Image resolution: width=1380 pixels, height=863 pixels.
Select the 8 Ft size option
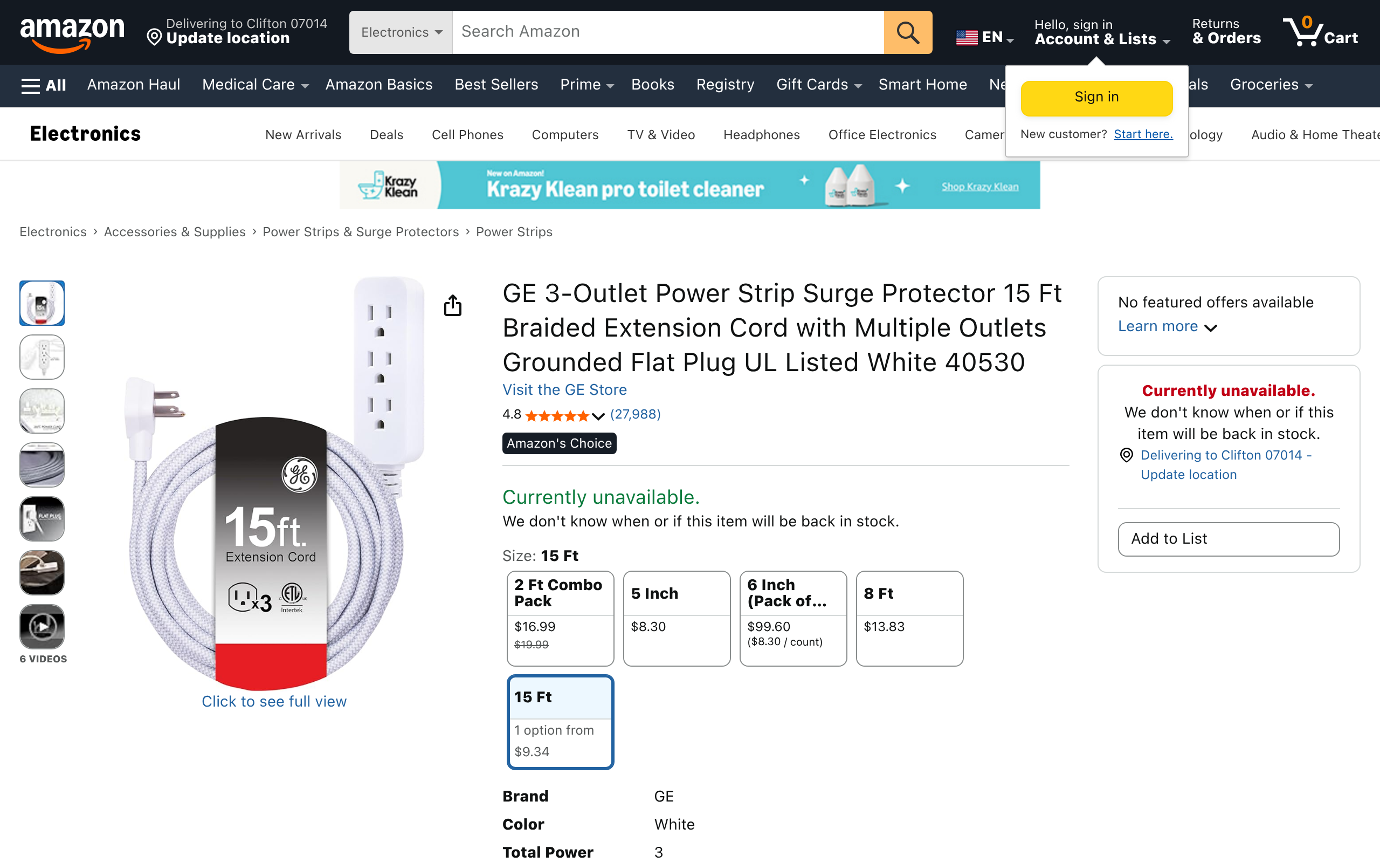(909, 618)
